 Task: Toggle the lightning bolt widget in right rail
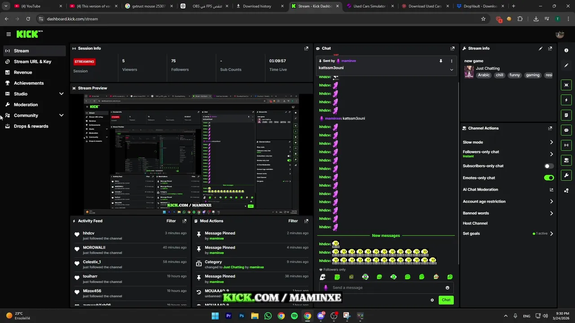(x=566, y=100)
